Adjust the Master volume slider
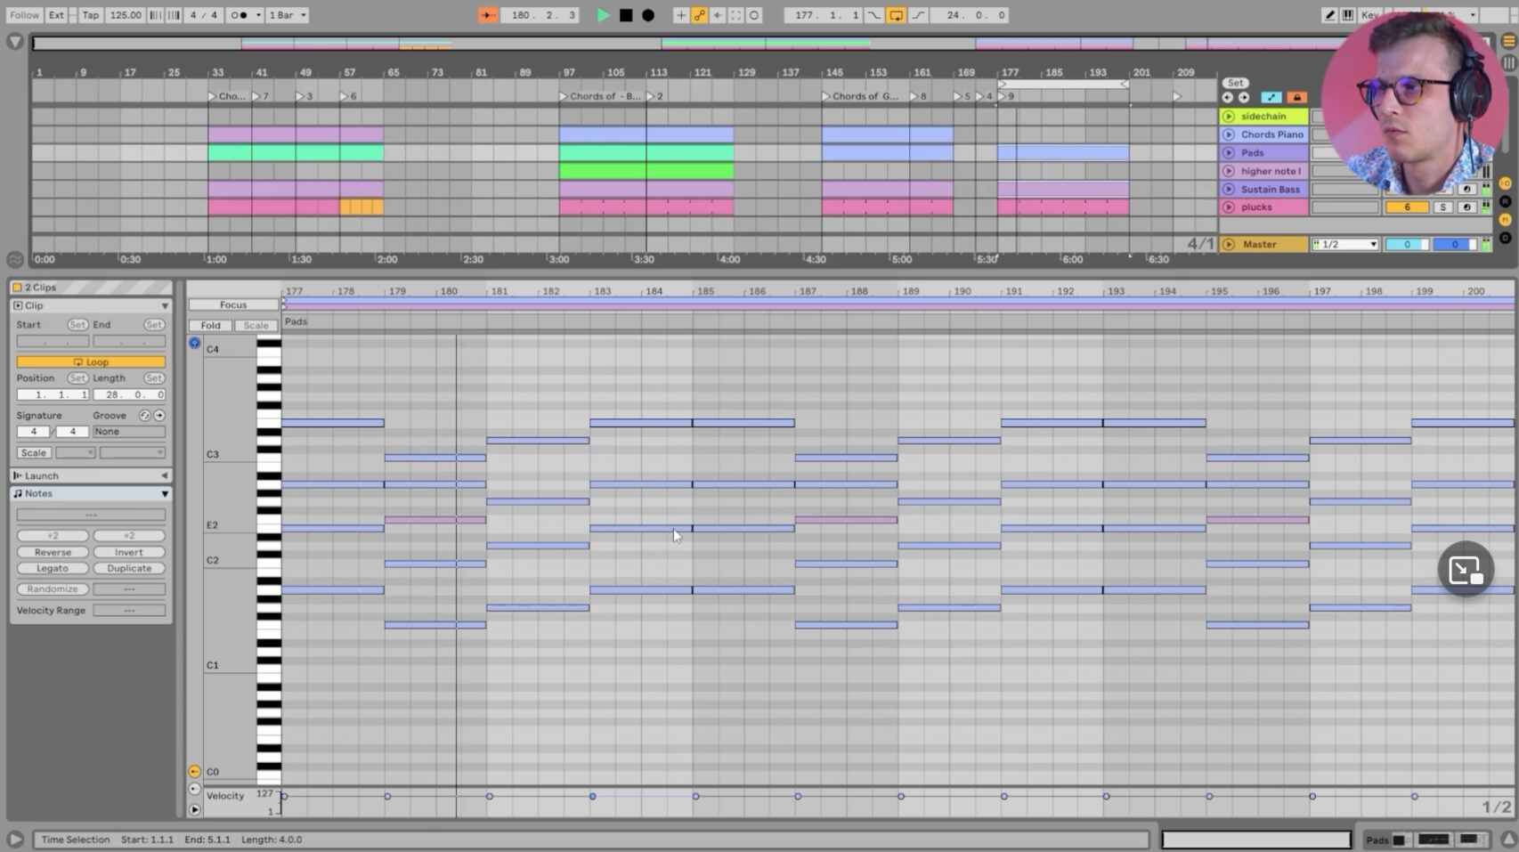The width and height of the screenshot is (1519, 852). [x=1407, y=244]
